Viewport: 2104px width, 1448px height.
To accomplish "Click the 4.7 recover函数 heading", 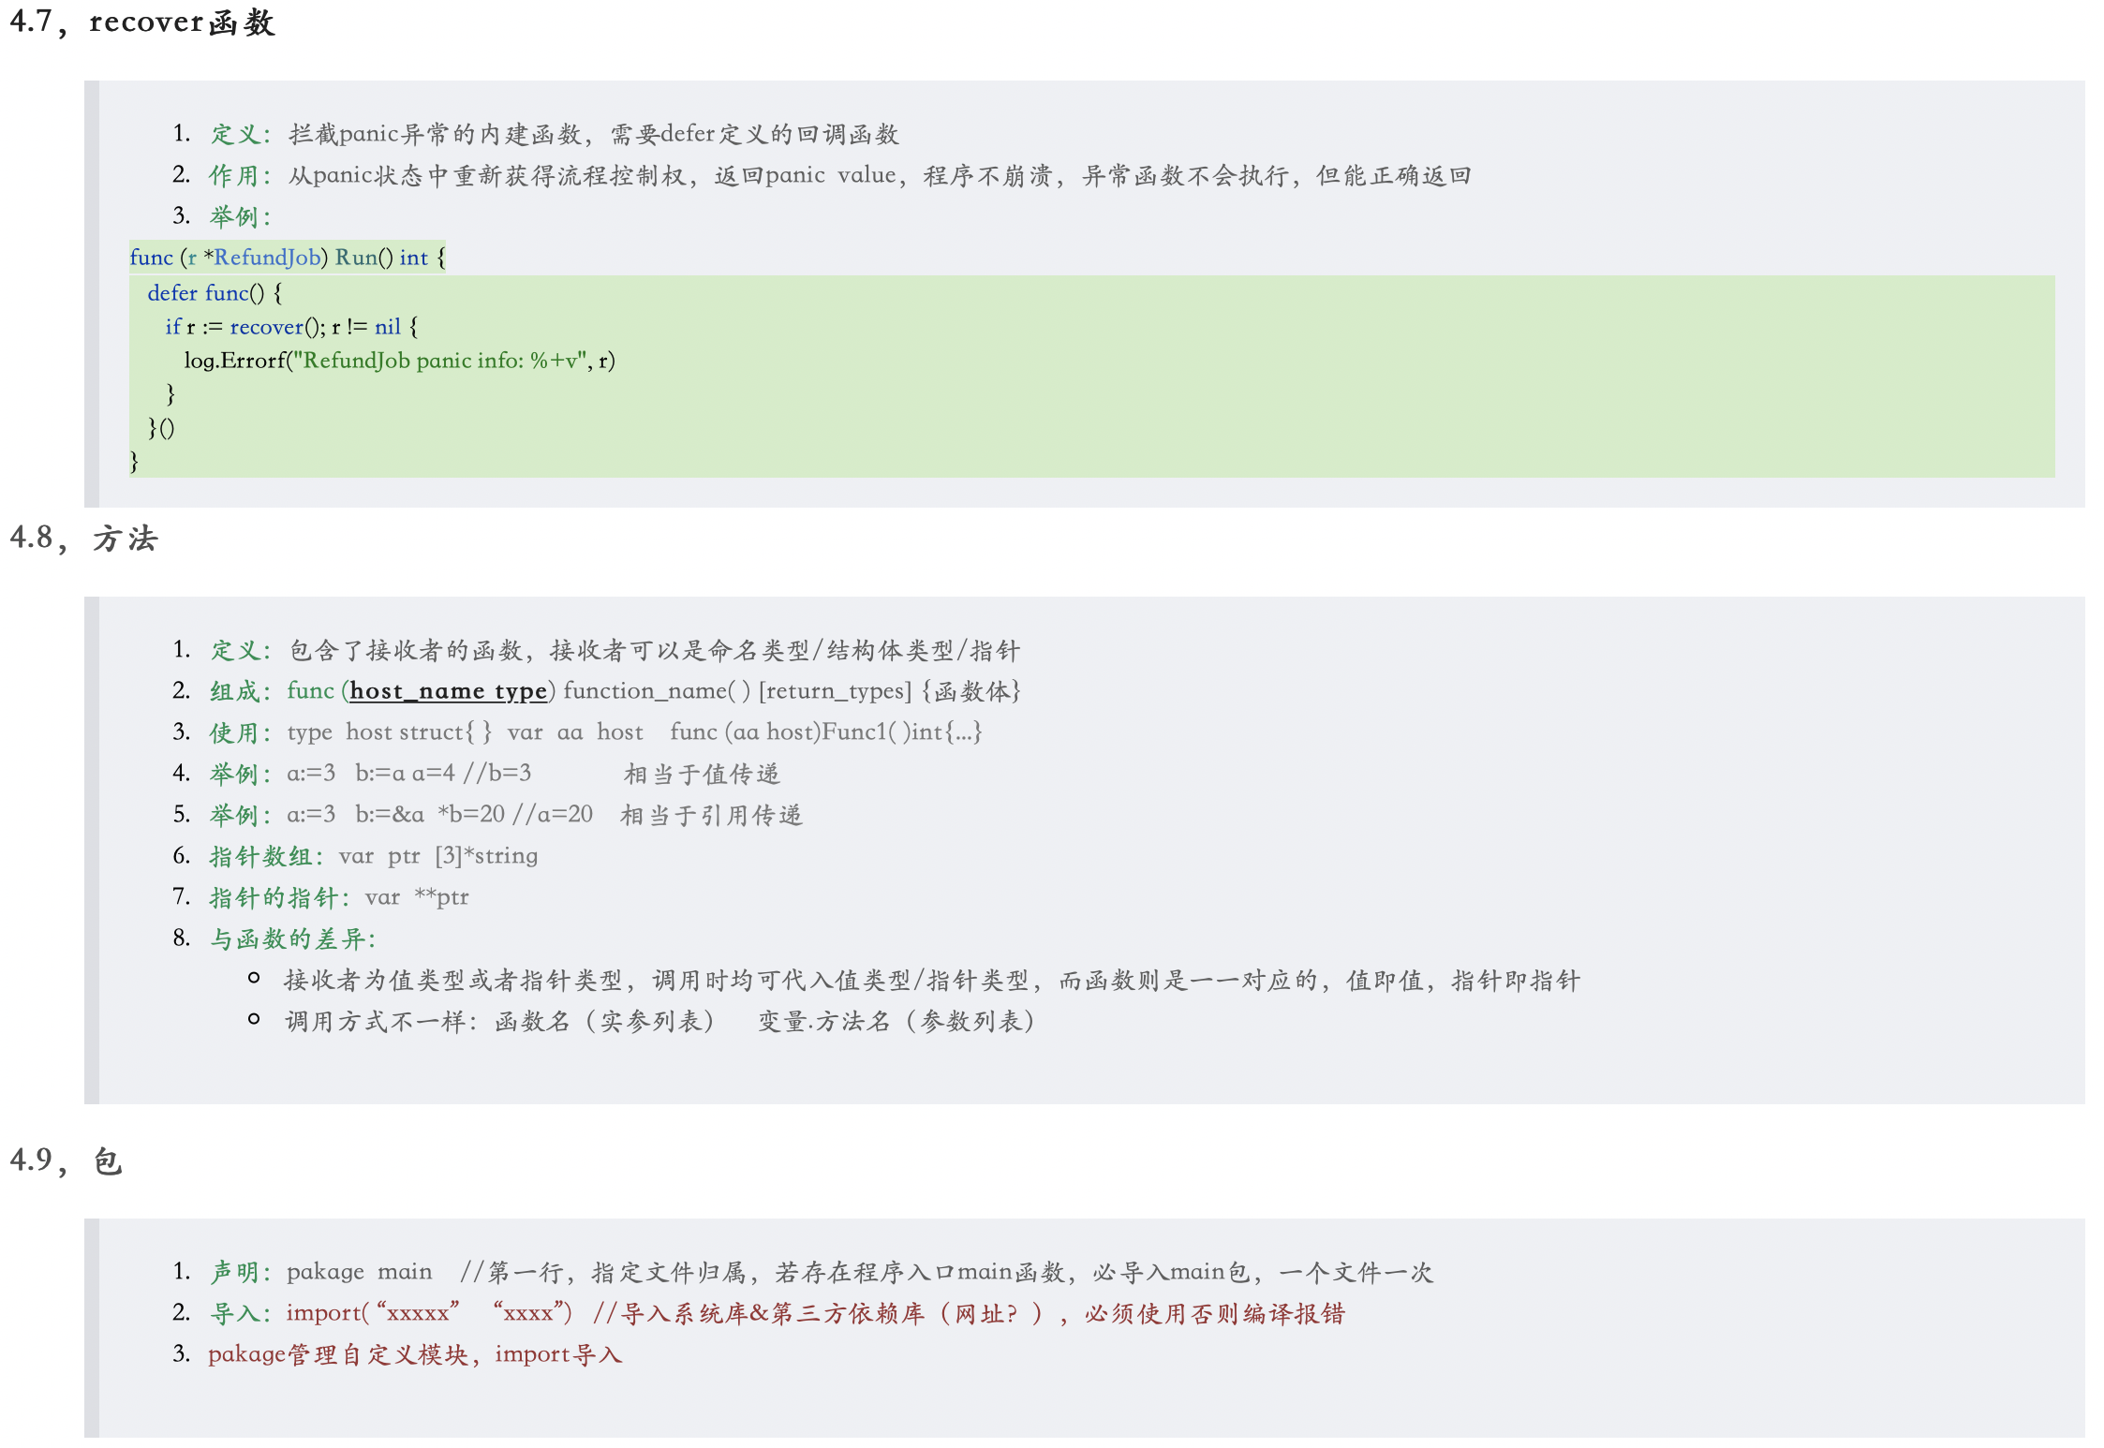I will point(142,22).
